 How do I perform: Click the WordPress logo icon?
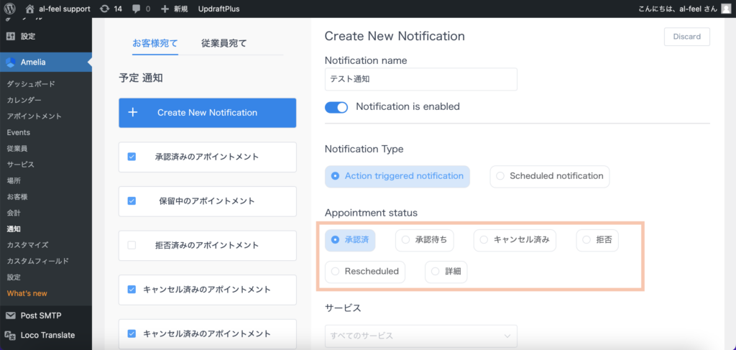pos(11,9)
